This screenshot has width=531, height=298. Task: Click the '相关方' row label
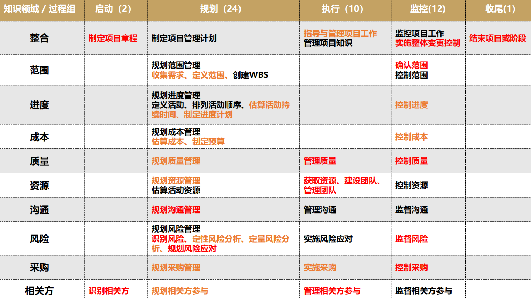(x=39, y=291)
